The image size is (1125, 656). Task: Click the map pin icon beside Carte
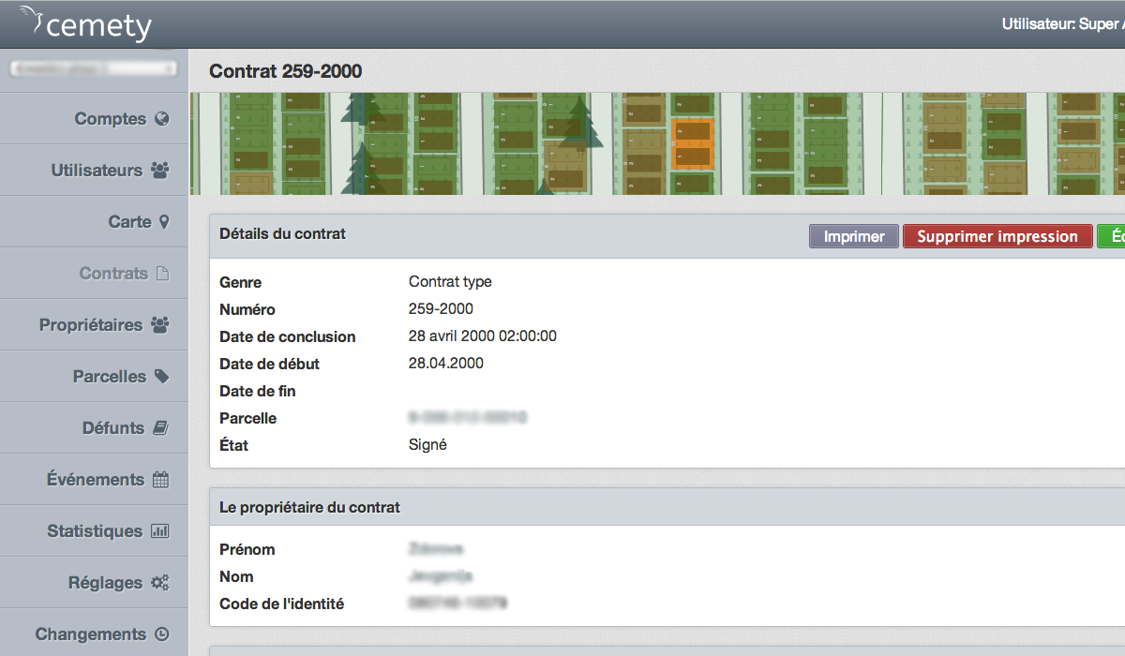point(164,222)
